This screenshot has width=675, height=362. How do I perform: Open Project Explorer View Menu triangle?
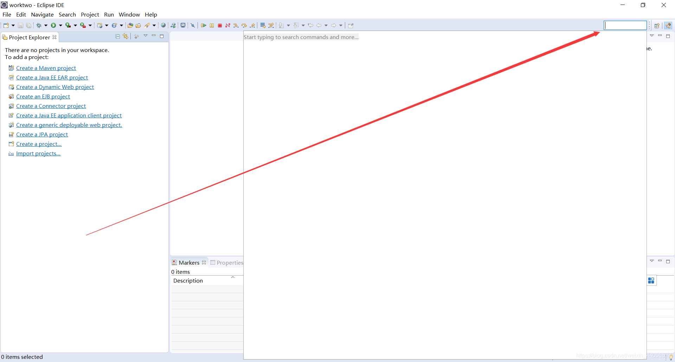146,36
